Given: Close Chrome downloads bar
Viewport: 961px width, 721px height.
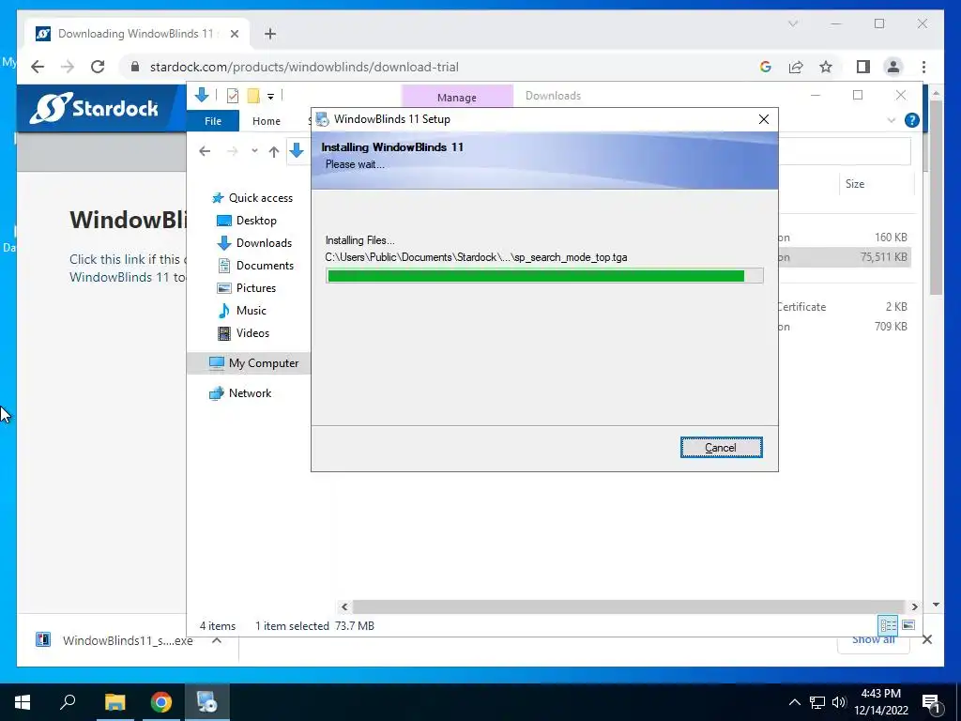Looking at the screenshot, I should pos(927,639).
